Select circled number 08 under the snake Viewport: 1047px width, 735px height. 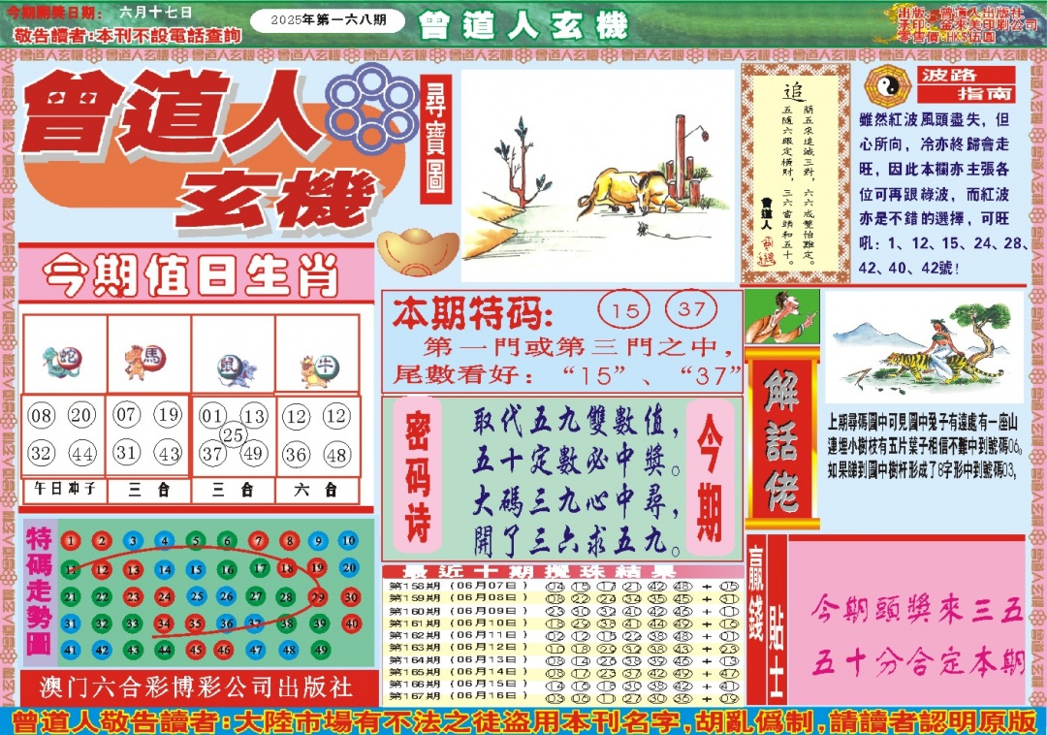tap(42, 417)
